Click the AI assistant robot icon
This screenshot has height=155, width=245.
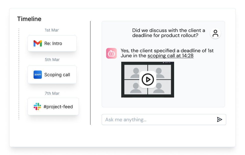[x=111, y=53]
